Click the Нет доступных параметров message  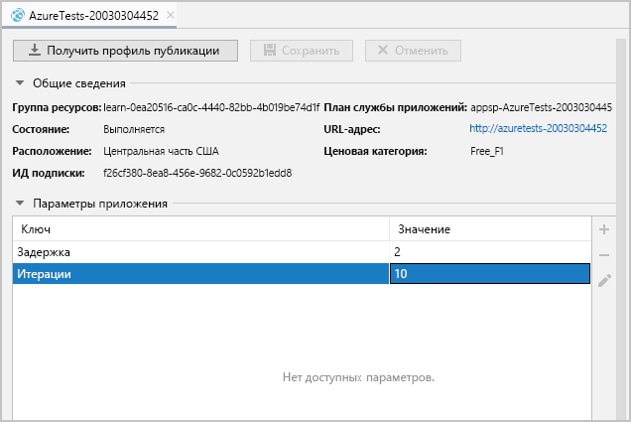click(358, 377)
